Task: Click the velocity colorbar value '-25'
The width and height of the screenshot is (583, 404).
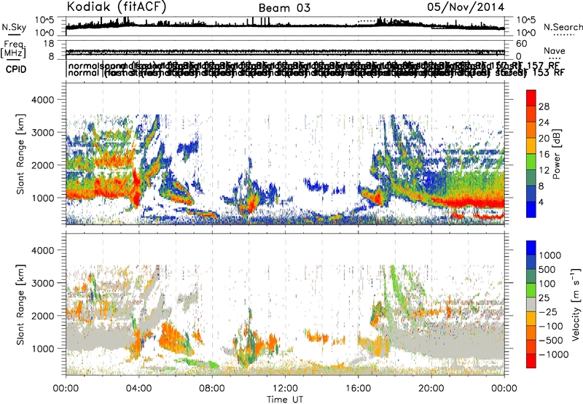Action: click(549, 312)
